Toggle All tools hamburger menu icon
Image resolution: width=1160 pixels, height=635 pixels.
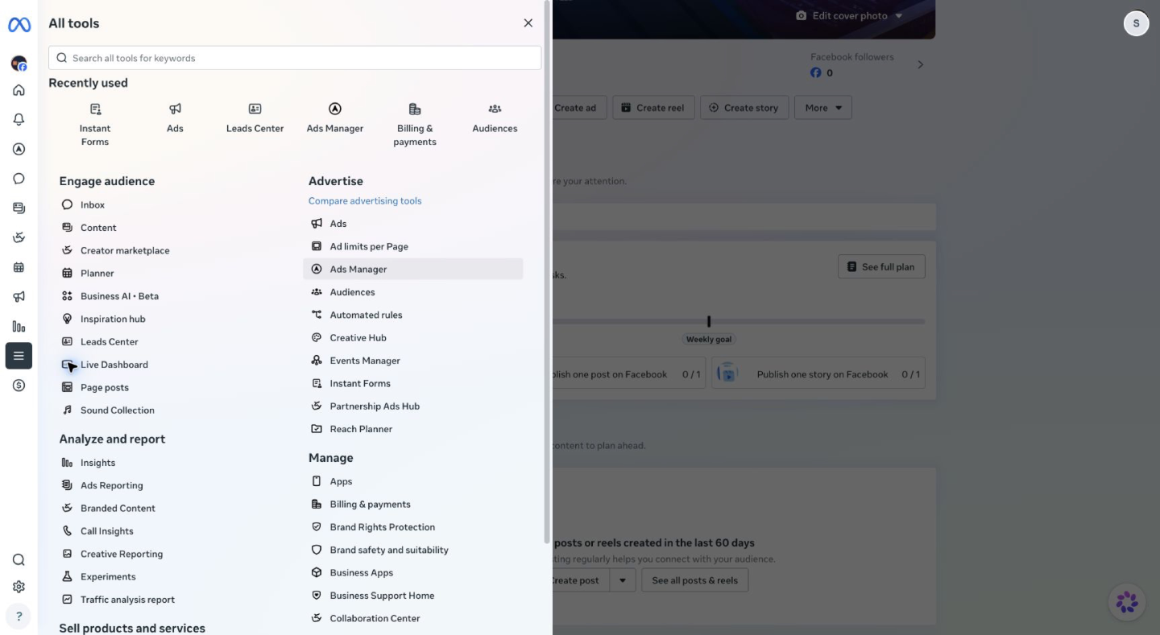click(x=19, y=356)
